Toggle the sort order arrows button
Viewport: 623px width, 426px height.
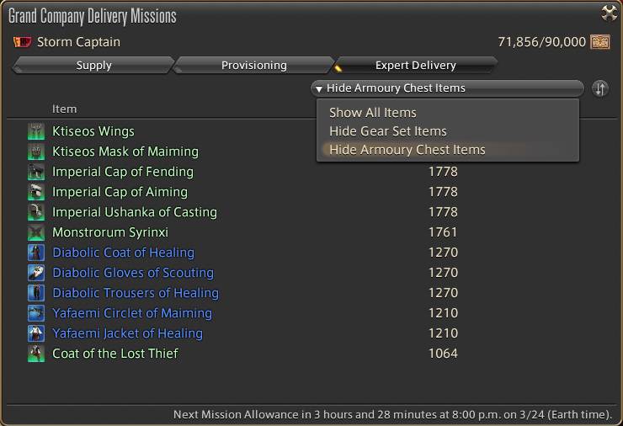[x=600, y=88]
